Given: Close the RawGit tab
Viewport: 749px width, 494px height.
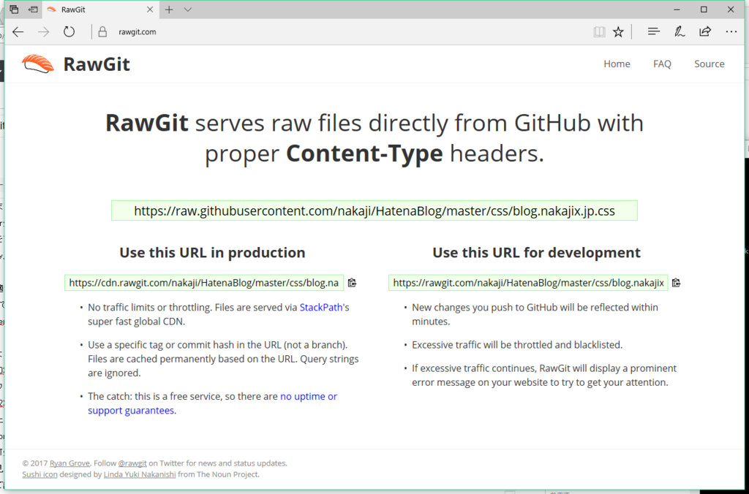Looking at the screenshot, I should click(x=150, y=9).
